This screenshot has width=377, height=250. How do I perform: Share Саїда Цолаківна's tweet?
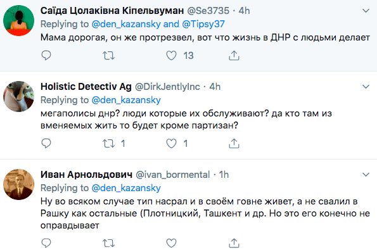[234, 55]
